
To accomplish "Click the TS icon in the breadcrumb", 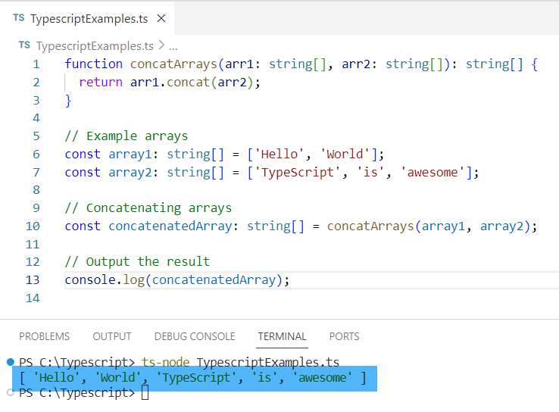I will [24, 45].
